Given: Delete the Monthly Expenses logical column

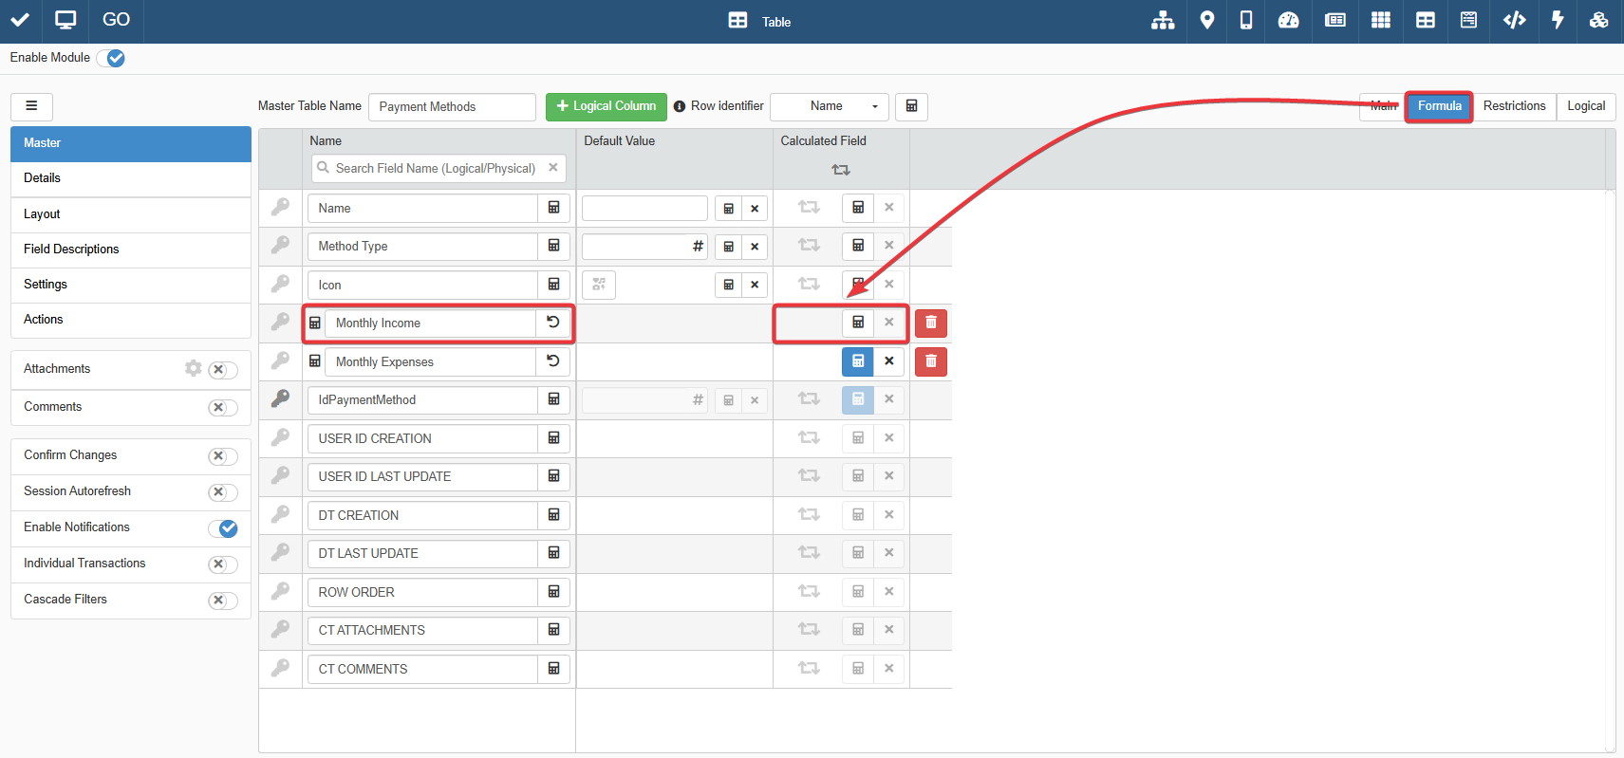Looking at the screenshot, I should click(x=931, y=361).
